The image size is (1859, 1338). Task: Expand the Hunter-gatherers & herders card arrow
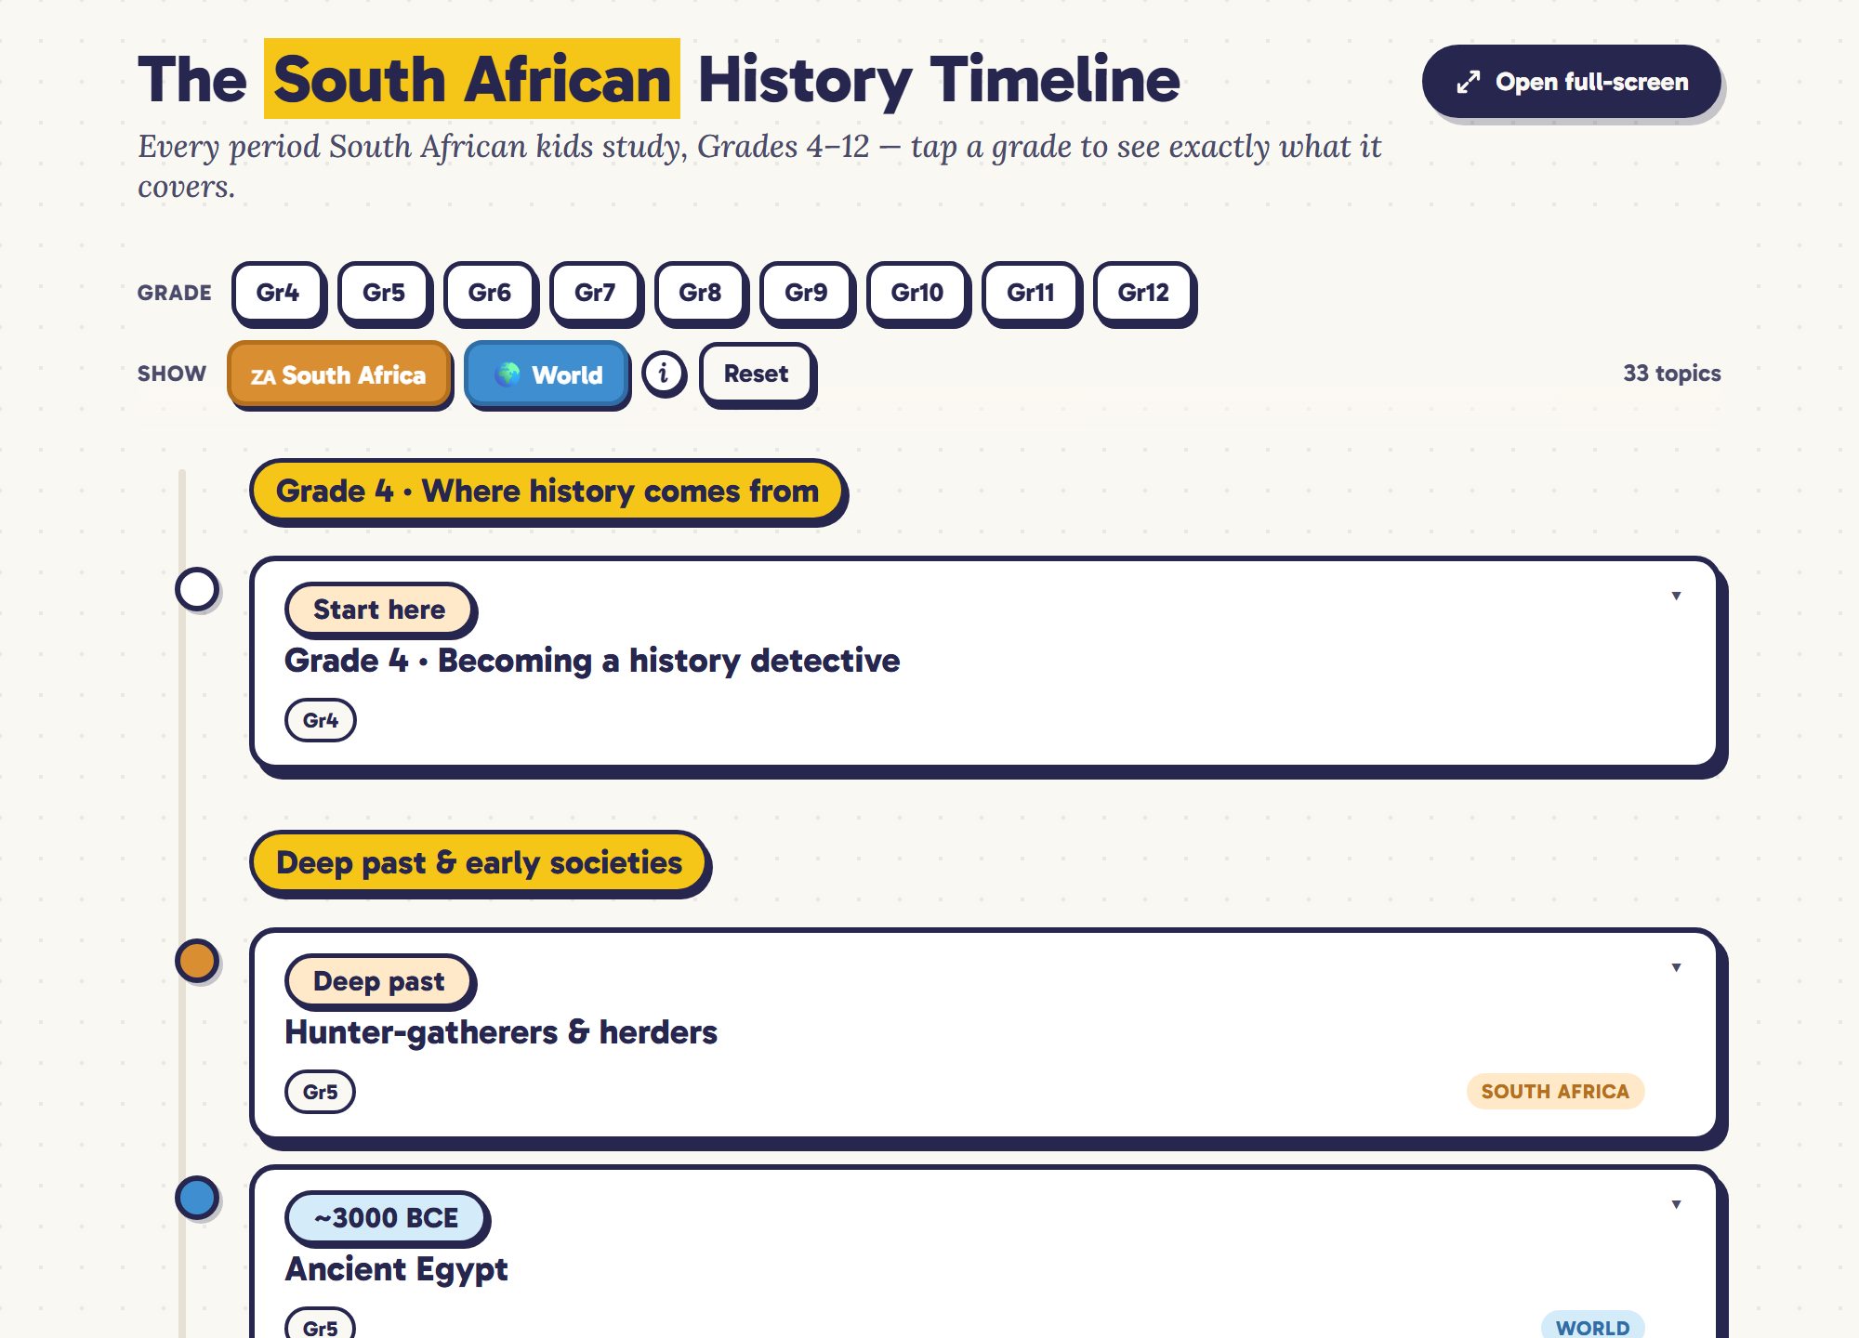pyautogui.click(x=1676, y=967)
